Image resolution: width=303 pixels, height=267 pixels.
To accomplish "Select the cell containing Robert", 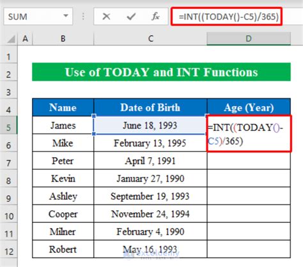I will (x=63, y=249).
